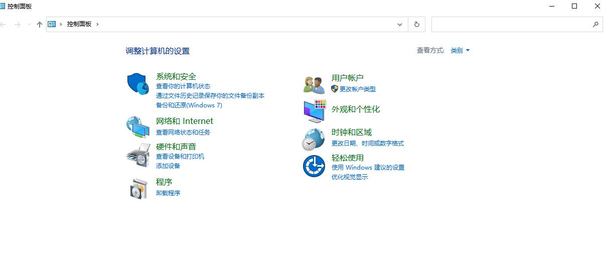
Task: Minimize the Control Panel window
Action: point(552,6)
